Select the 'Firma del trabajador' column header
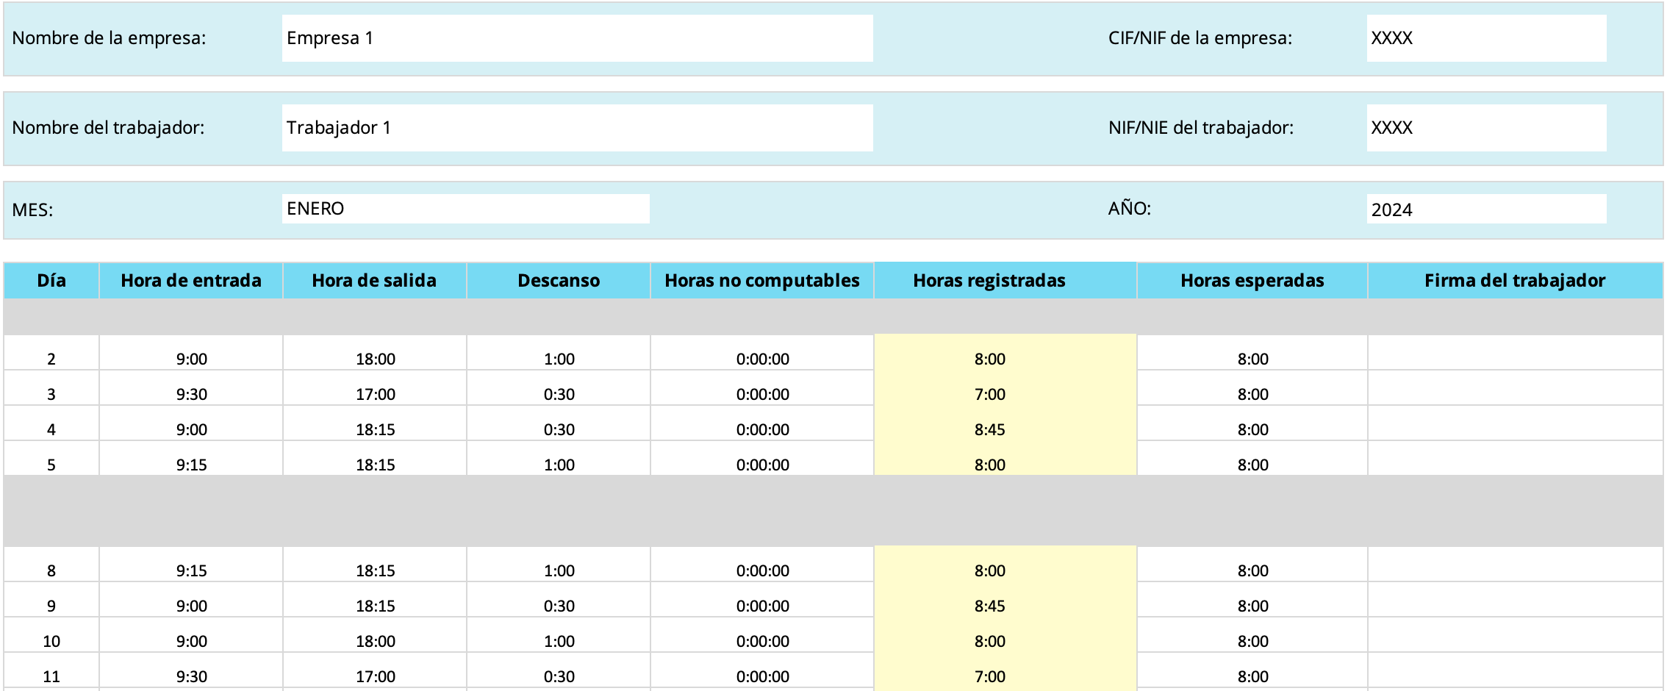 1515,280
